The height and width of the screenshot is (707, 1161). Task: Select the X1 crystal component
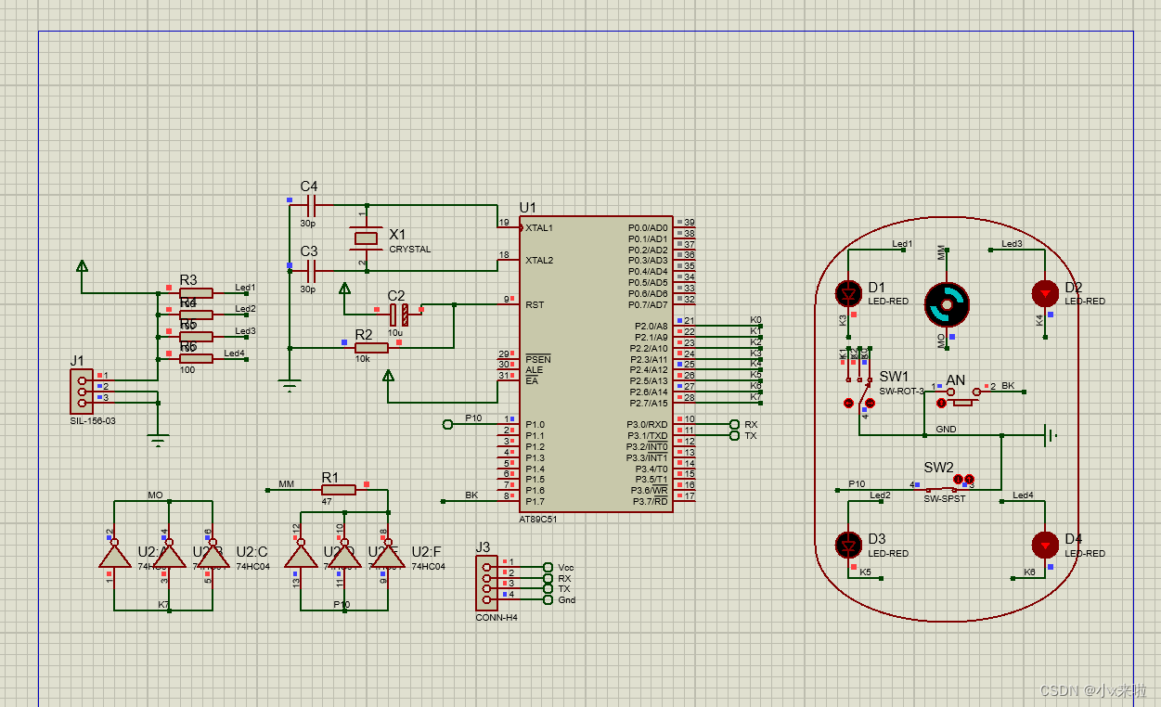(x=365, y=238)
